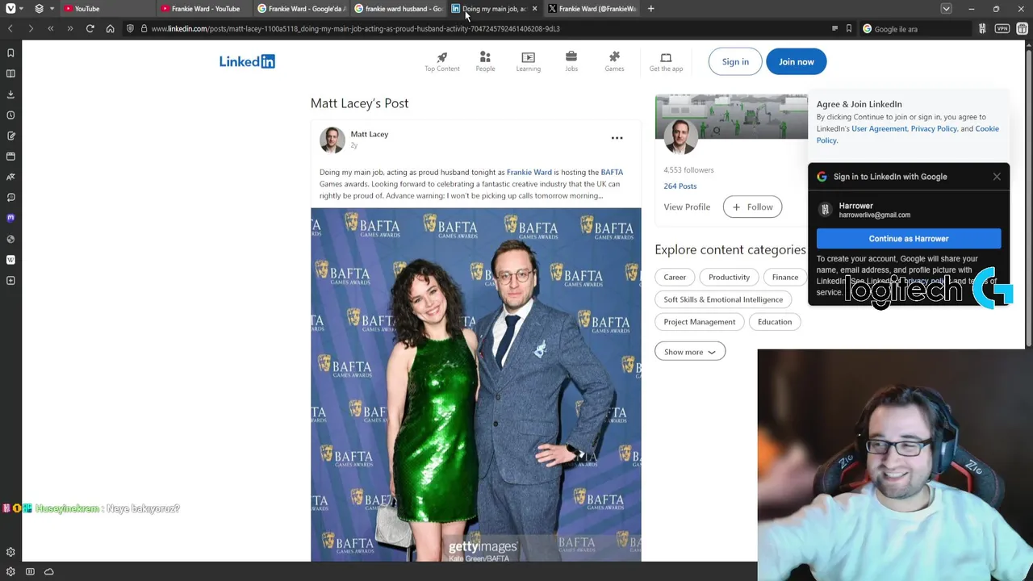This screenshot has width=1033, height=581.
Task: Click View Profile in the sidebar card
Action: pos(687,207)
